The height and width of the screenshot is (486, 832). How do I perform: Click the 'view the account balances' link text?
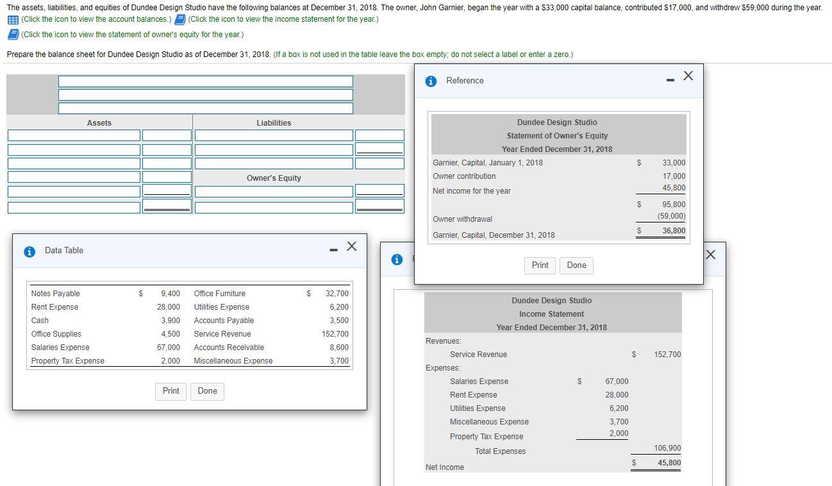(x=96, y=19)
